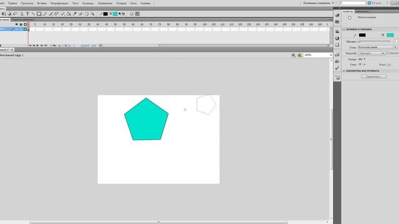Select the Eraser tool

[80, 14]
